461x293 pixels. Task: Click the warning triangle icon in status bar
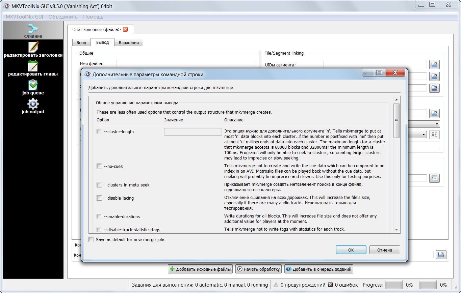276,285
